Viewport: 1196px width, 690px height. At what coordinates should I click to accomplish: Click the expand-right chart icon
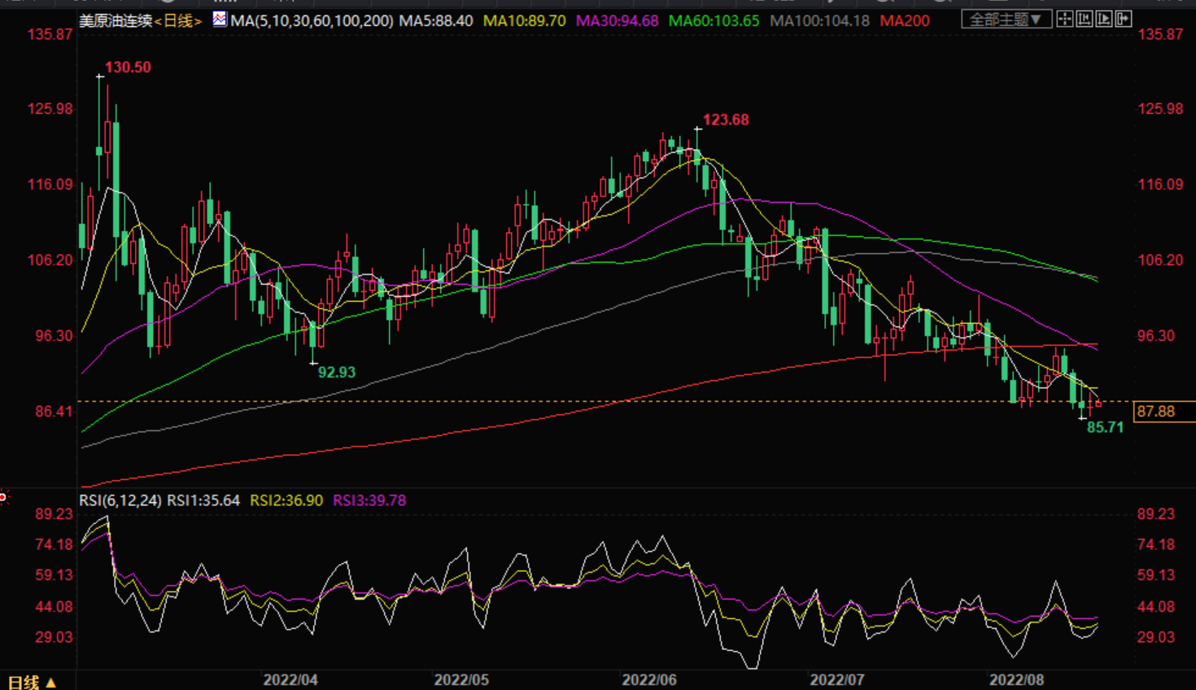(1124, 19)
